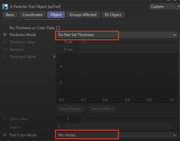
Task: Toggle the Thickness Spline keyframe diamond
Action: pos(5,56)
